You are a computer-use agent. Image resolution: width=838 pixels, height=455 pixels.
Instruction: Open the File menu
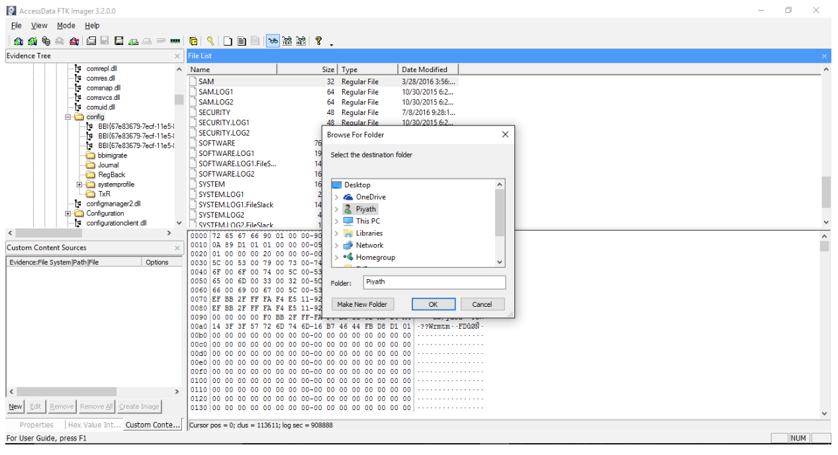pyautogui.click(x=17, y=26)
